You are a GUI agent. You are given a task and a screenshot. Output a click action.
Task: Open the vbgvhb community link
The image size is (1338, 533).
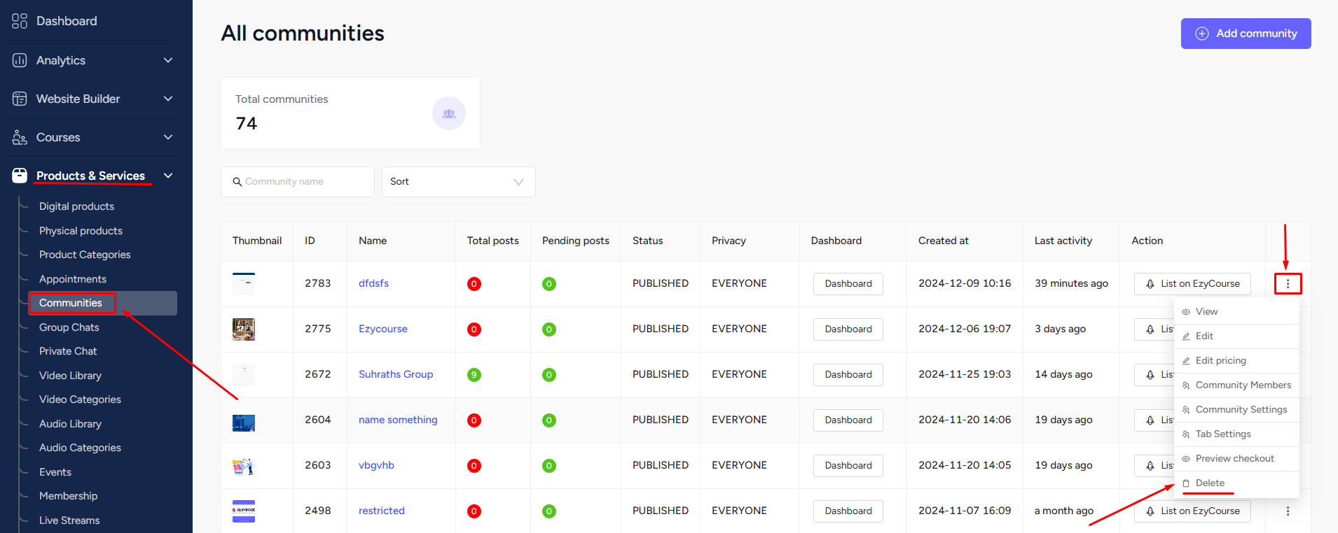pyautogui.click(x=376, y=465)
